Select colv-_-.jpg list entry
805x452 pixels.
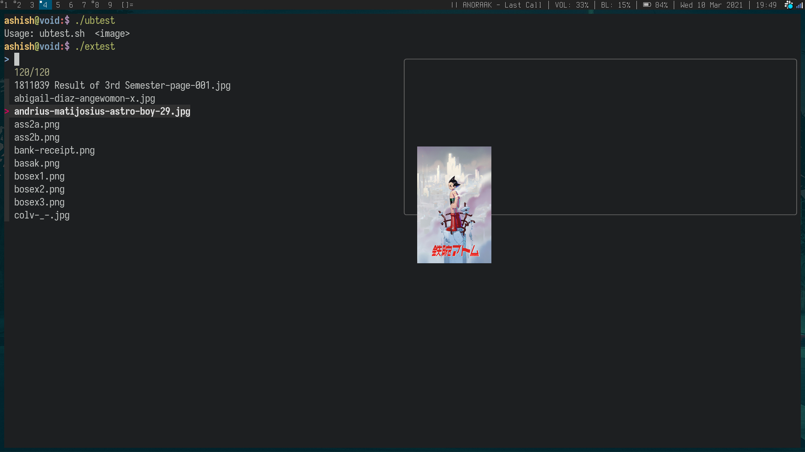[42, 215]
